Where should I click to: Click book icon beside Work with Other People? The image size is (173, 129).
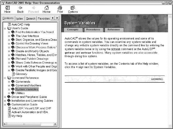click(13, 66)
